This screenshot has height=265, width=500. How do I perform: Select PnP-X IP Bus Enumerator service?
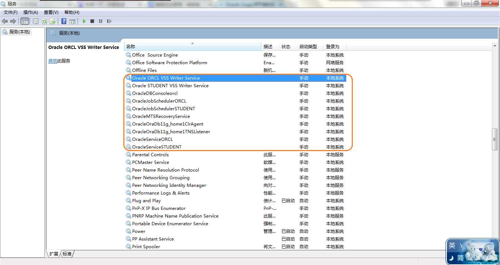(x=235, y=208)
